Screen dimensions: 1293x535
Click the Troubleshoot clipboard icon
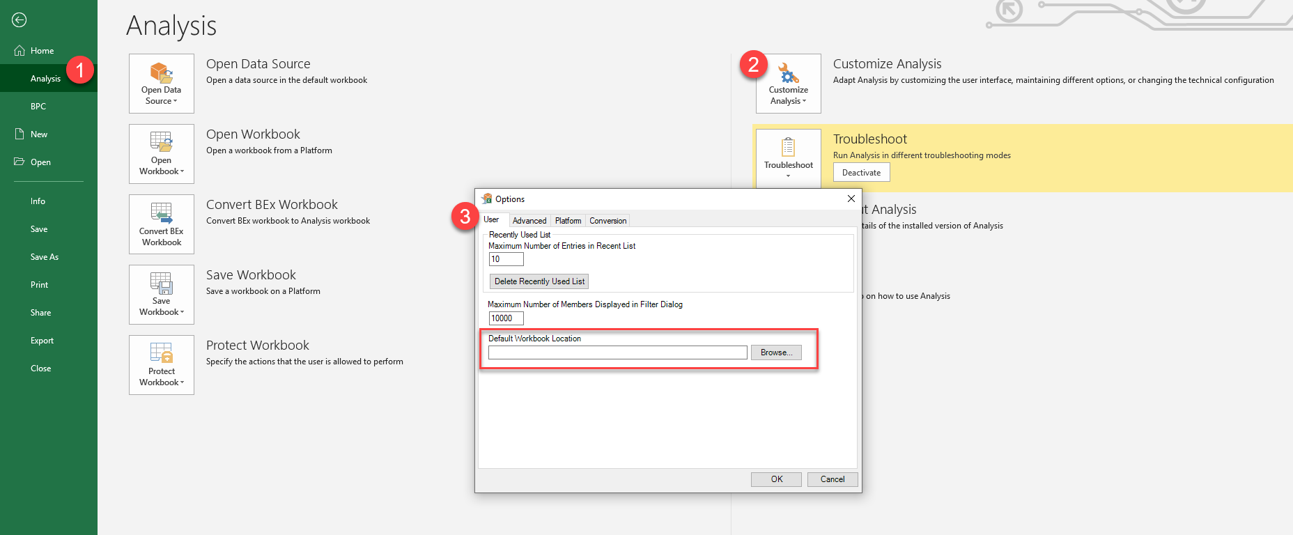pos(789,147)
